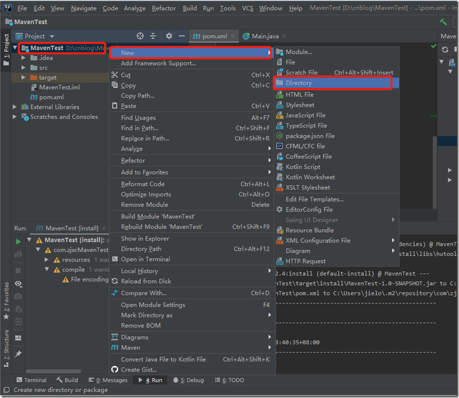The width and height of the screenshot is (459, 398).
Task: Choose XSLT Stylesheet in New submenu
Action: (336, 188)
